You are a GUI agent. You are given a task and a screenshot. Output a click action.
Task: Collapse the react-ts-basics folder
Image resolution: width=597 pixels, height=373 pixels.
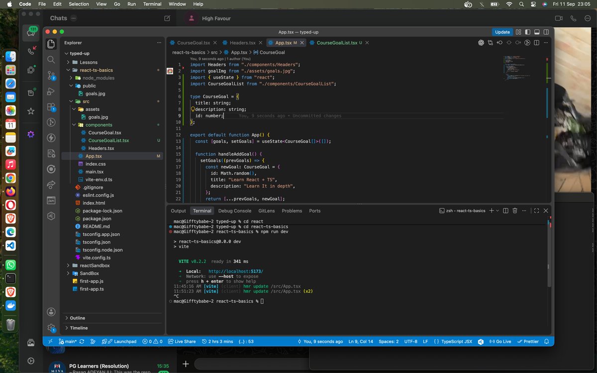coord(112,70)
